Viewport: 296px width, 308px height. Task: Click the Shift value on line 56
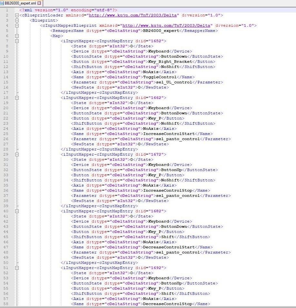coord(168,294)
